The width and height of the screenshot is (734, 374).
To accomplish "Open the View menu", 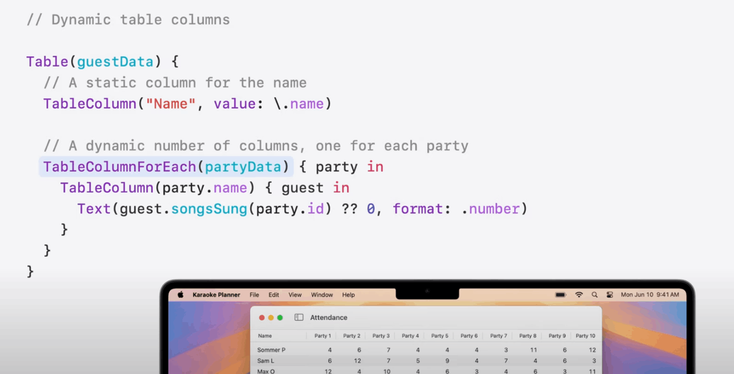I will (x=295, y=295).
